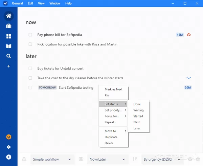Open settings gear in sidebar
The height and width of the screenshot is (166, 203).
point(9,147)
